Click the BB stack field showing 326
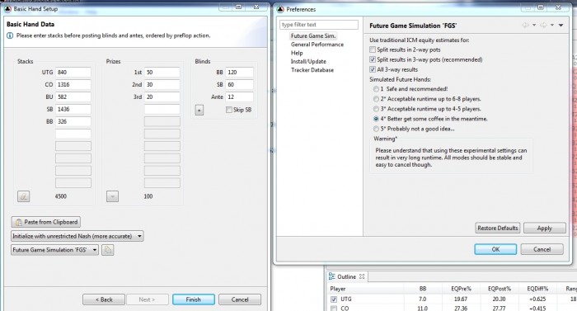The image size is (577, 311). 73,121
